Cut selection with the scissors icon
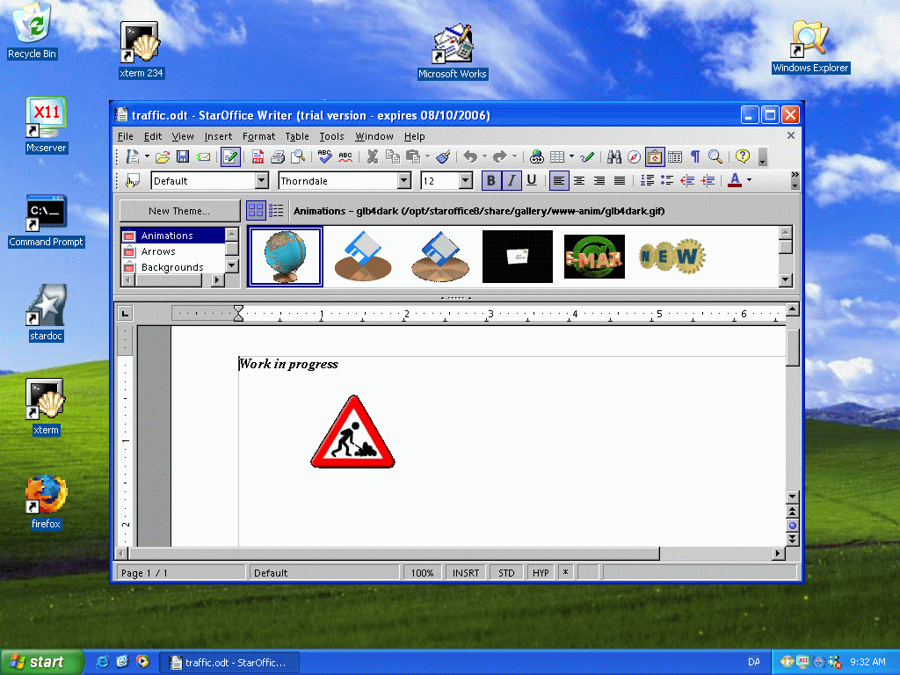 (373, 156)
